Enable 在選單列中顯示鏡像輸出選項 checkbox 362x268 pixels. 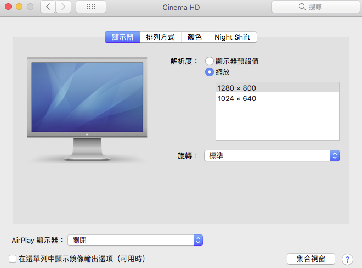(13, 259)
